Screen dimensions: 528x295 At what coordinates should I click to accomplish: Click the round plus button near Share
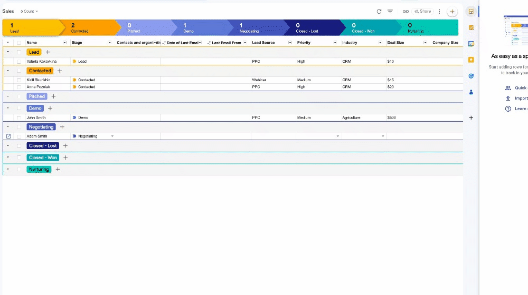coord(452,12)
